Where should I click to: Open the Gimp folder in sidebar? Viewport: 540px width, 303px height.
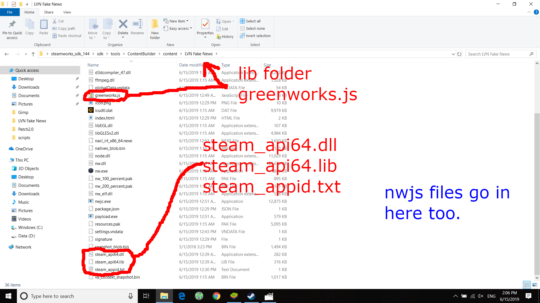click(23, 112)
